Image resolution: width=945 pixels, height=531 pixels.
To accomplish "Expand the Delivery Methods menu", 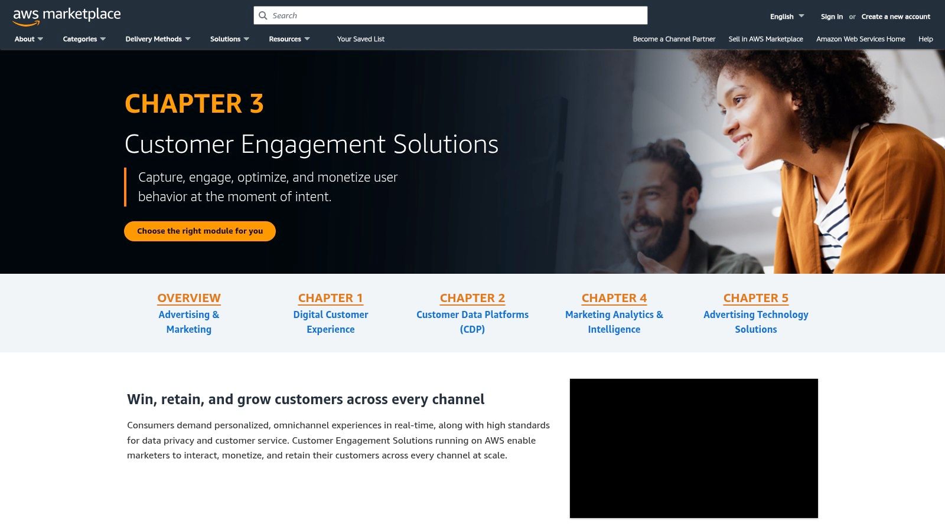I will pyautogui.click(x=158, y=39).
